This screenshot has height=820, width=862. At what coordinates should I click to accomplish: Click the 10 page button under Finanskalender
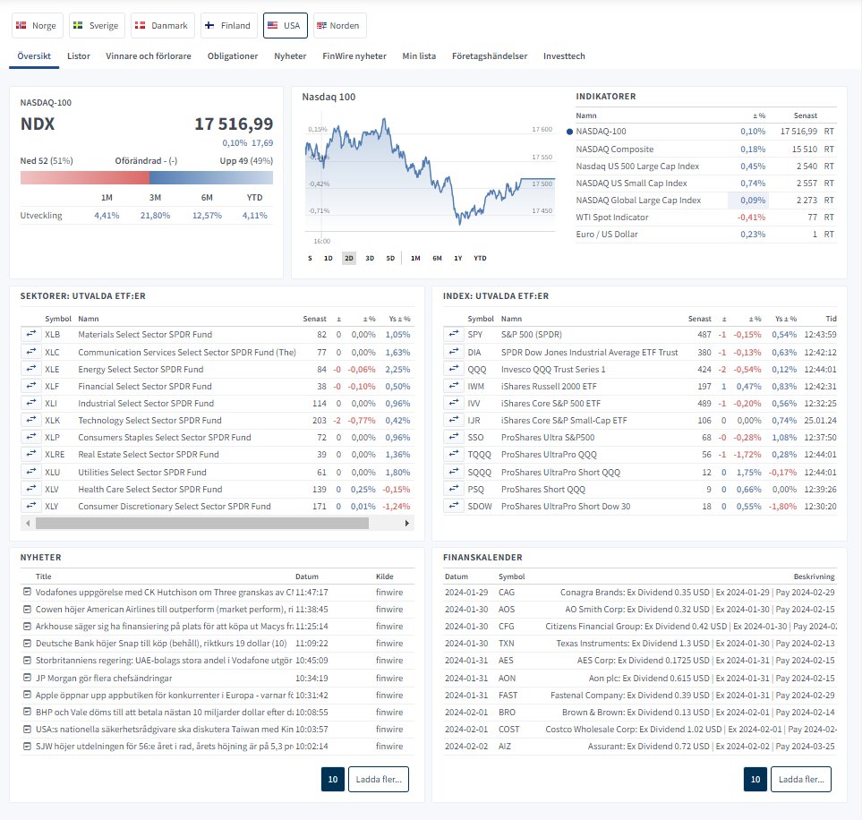pos(755,780)
